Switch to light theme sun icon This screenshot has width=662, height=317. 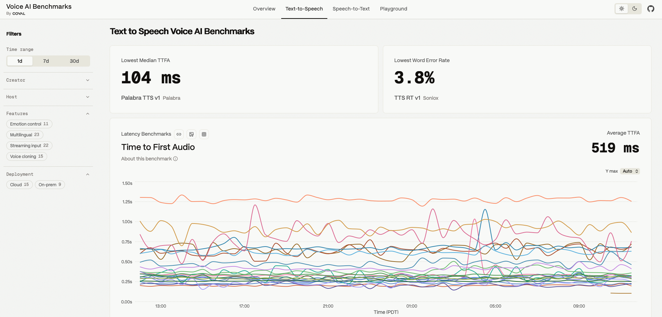[621, 9]
